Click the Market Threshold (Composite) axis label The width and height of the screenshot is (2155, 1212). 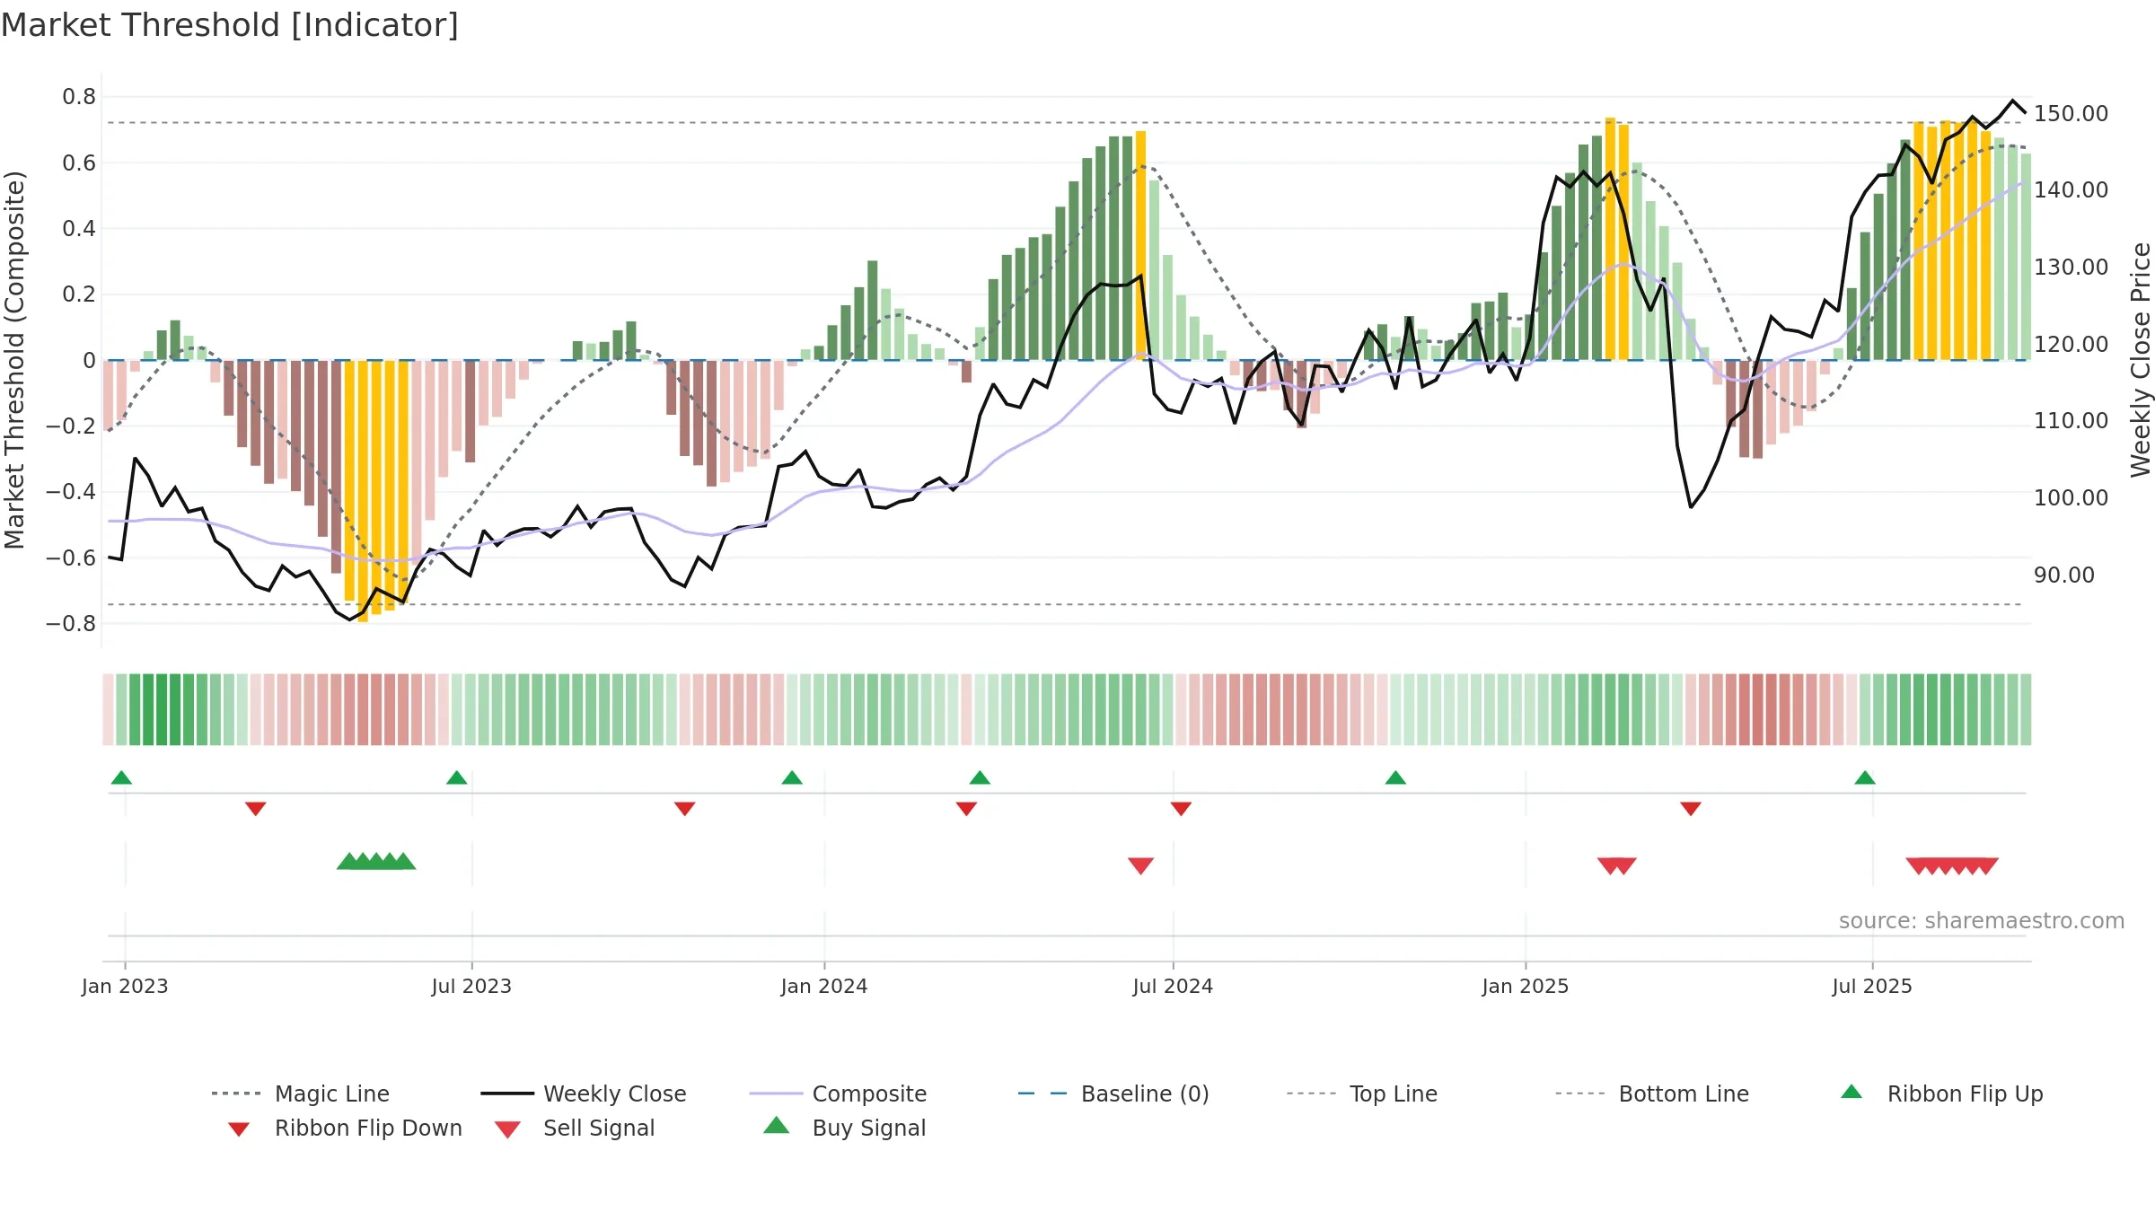[x=14, y=360]
